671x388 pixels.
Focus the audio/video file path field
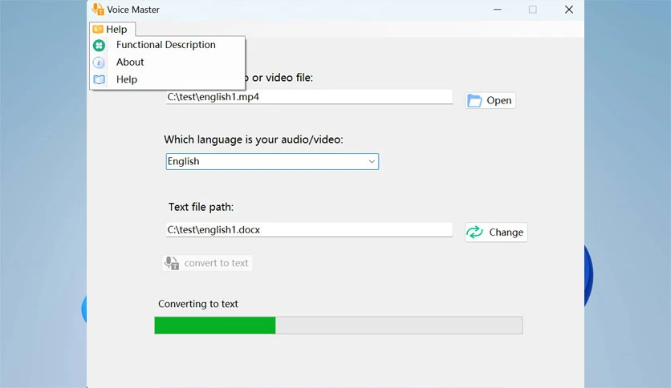click(x=309, y=97)
